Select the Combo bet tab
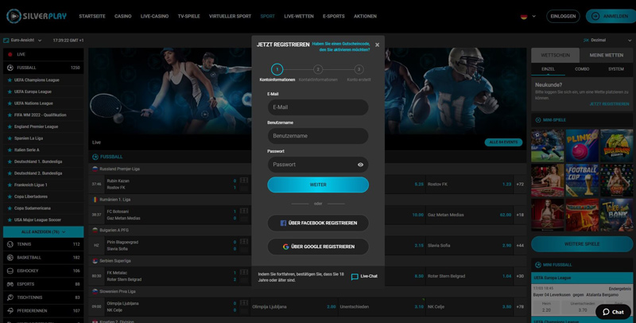Image resolution: width=636 pixels, height=323 pixels. 582,69
